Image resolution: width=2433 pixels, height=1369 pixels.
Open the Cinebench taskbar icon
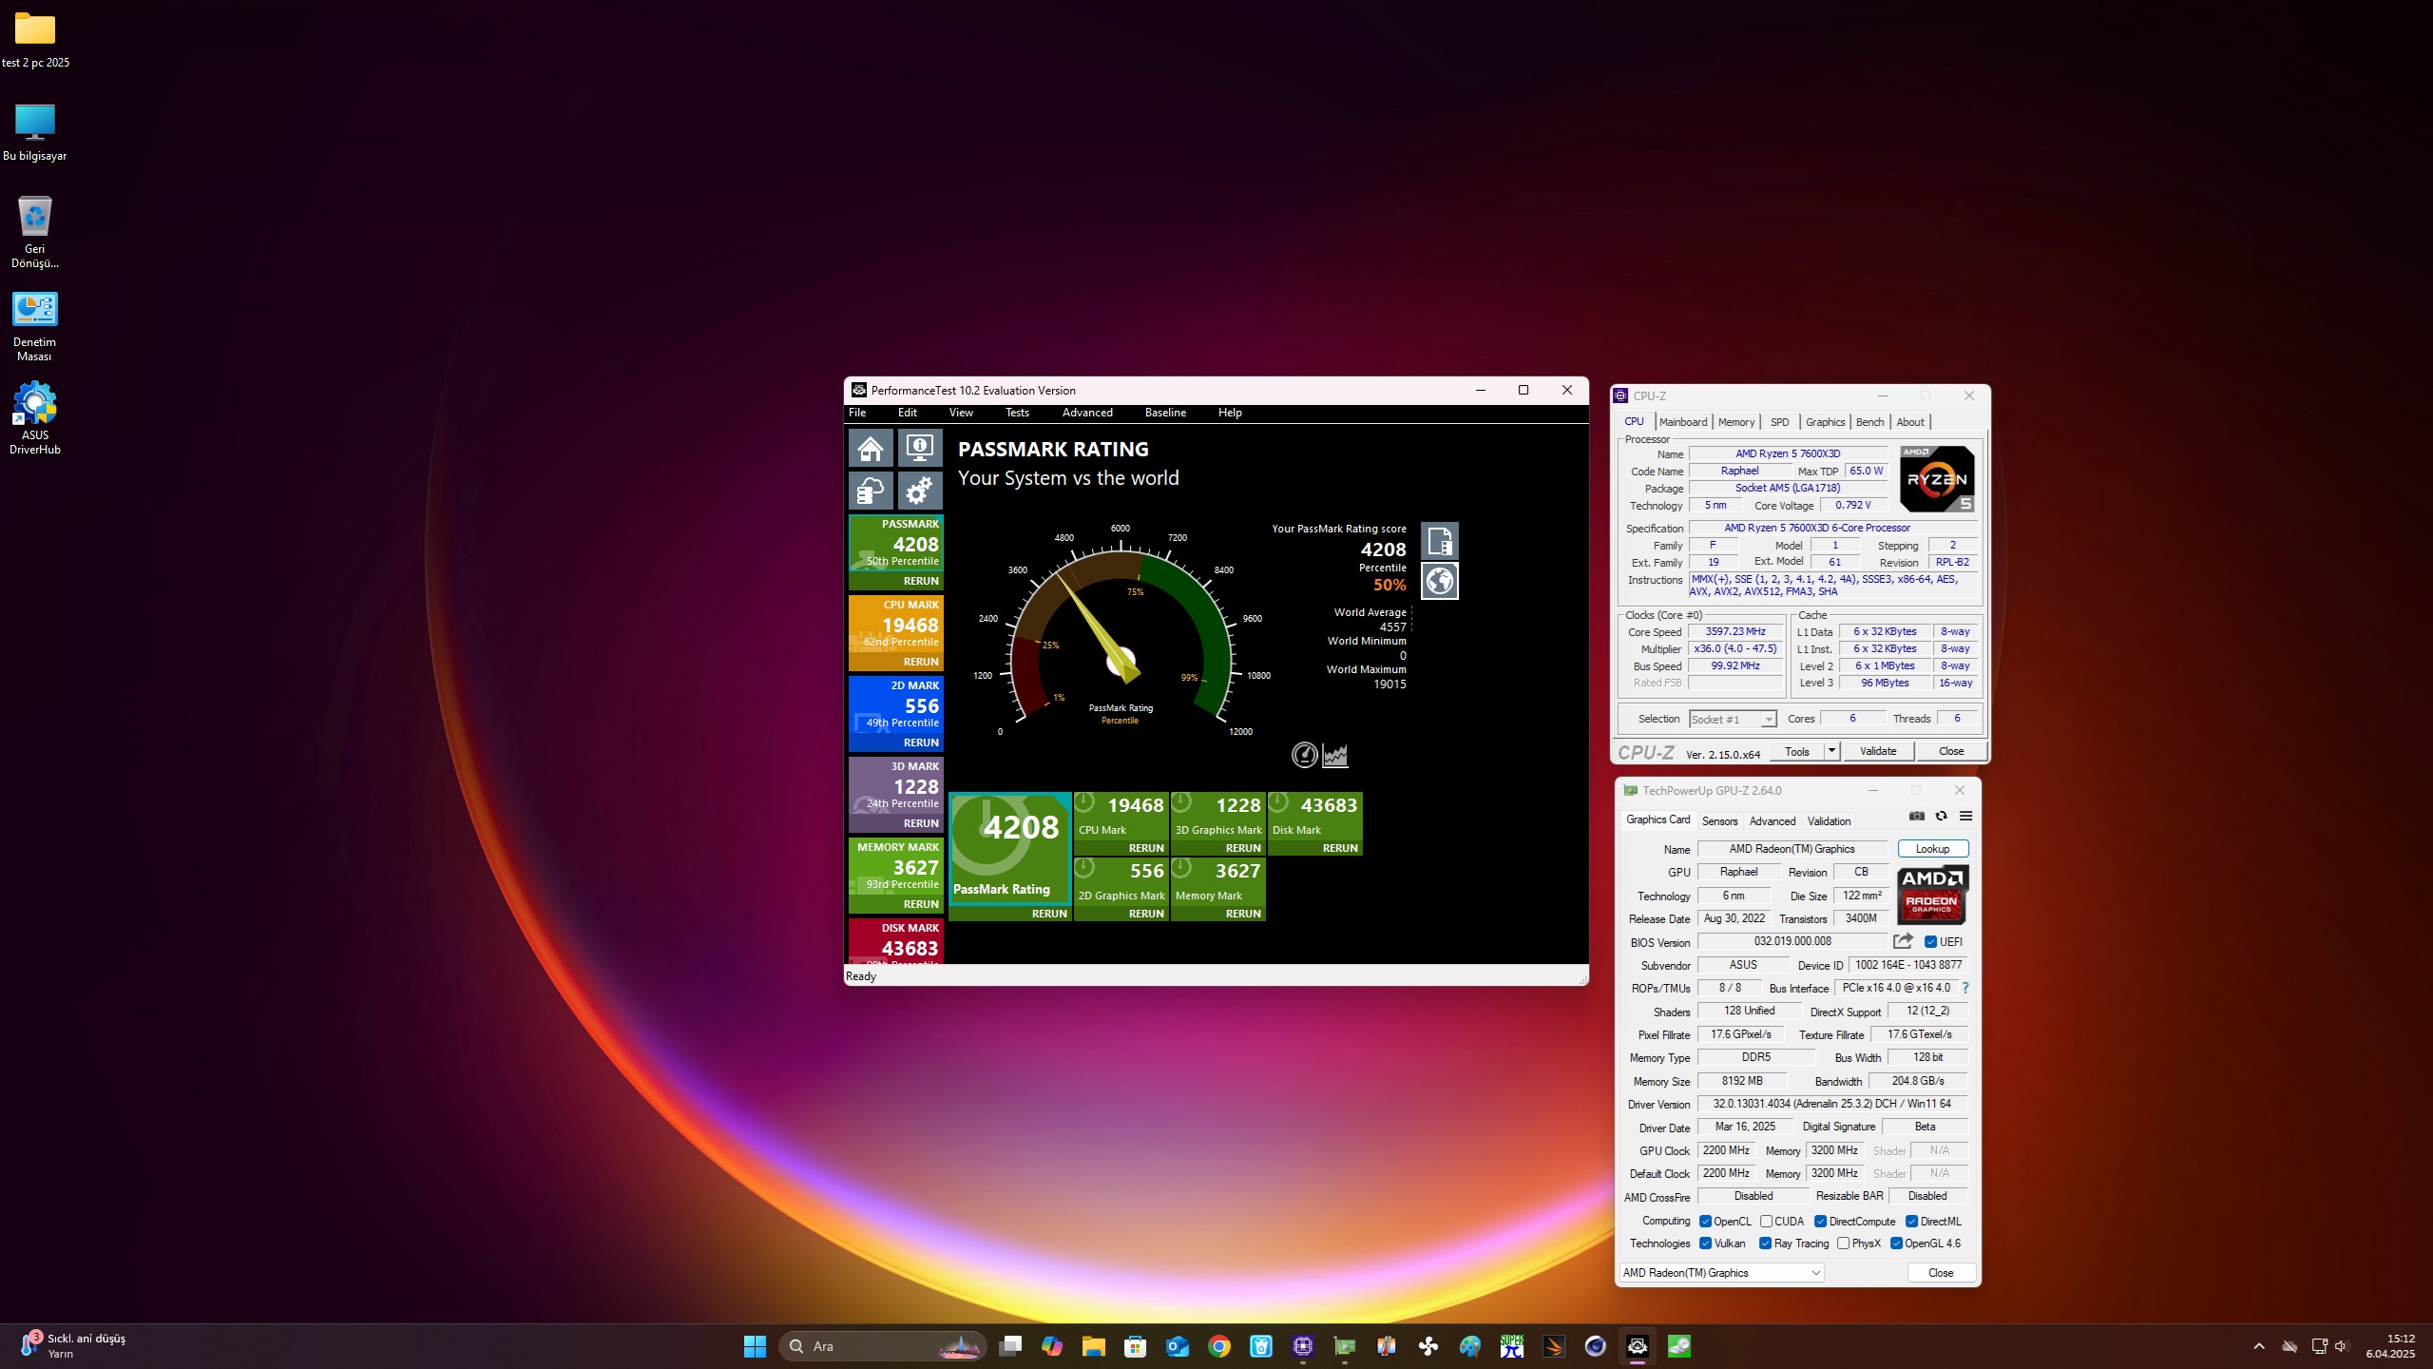point(1596,1346)
